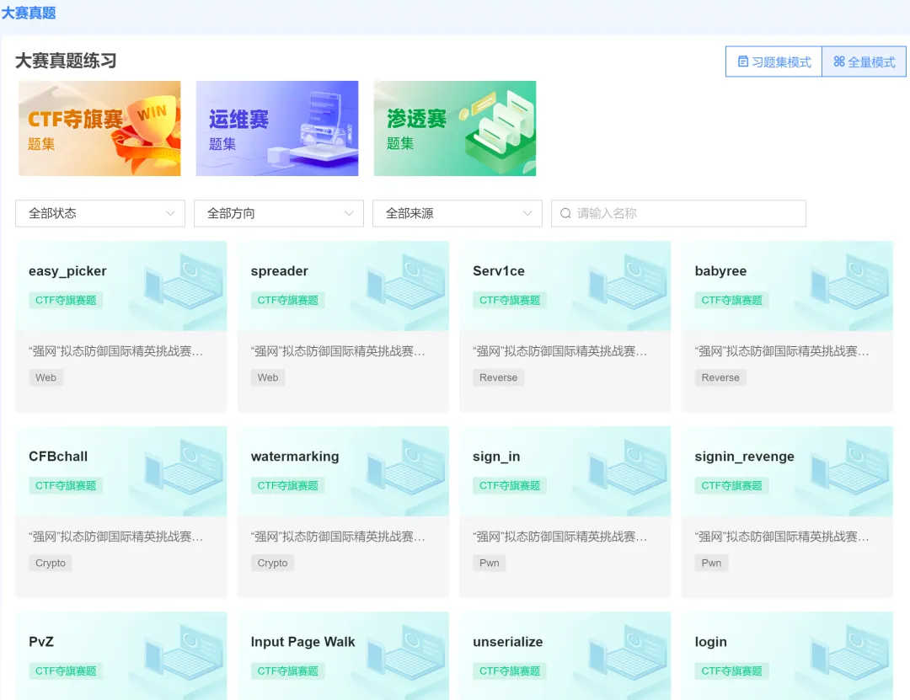Viewport: 910px width, 700px height.
Task: Click the Pwn tag on signin_revenge card
Action: (x=711, y=563)
